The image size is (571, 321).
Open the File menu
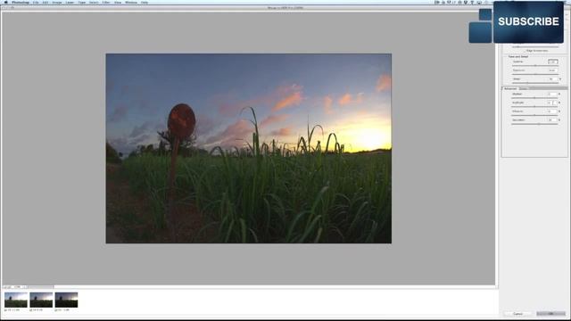(36, 2)
